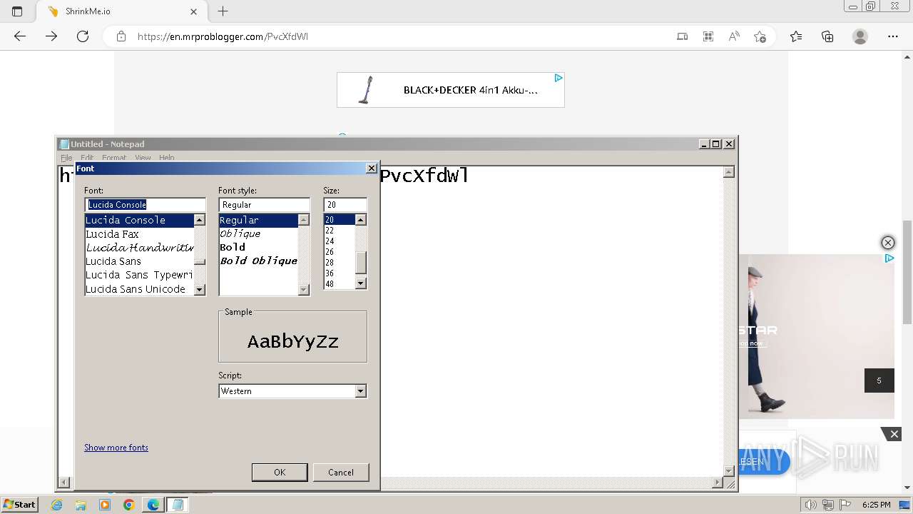Open the Windows Start menu
913x514 pixels.
click(x=19, y=504)
